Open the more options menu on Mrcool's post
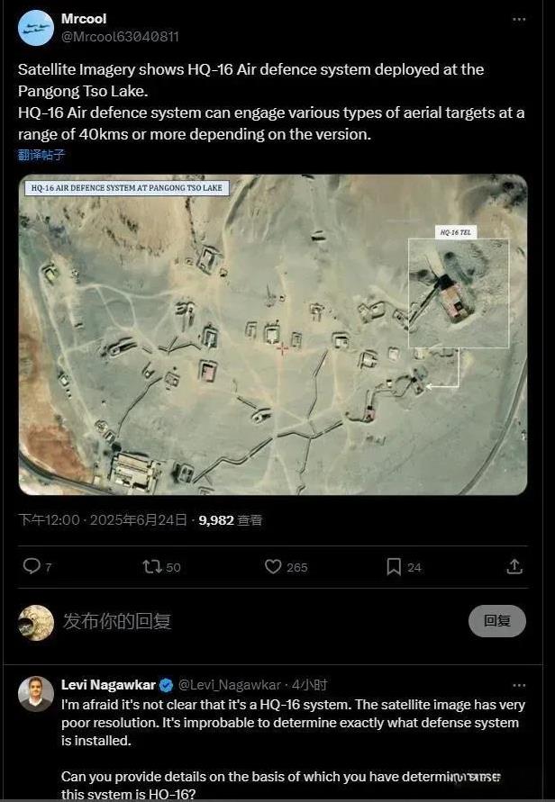Screen dimensions: 555x802 (519, 19)
